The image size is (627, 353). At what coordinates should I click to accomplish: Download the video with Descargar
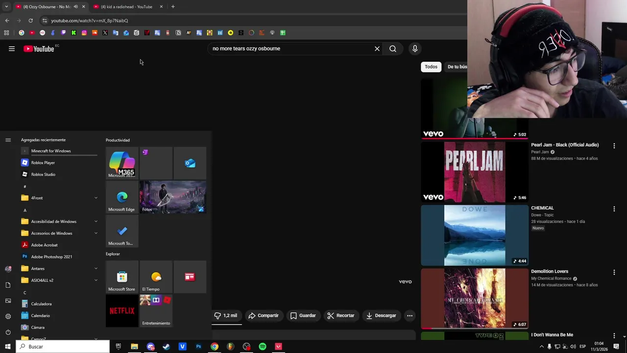[x=381, y=316]
